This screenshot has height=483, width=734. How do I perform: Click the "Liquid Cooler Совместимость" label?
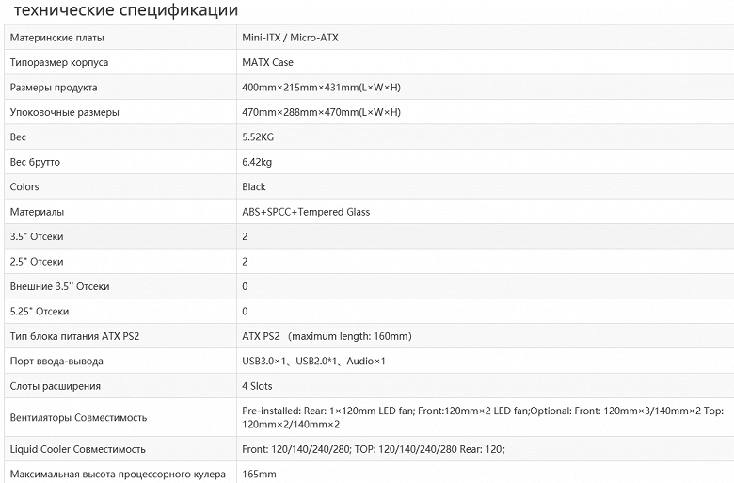click(77, 449)
